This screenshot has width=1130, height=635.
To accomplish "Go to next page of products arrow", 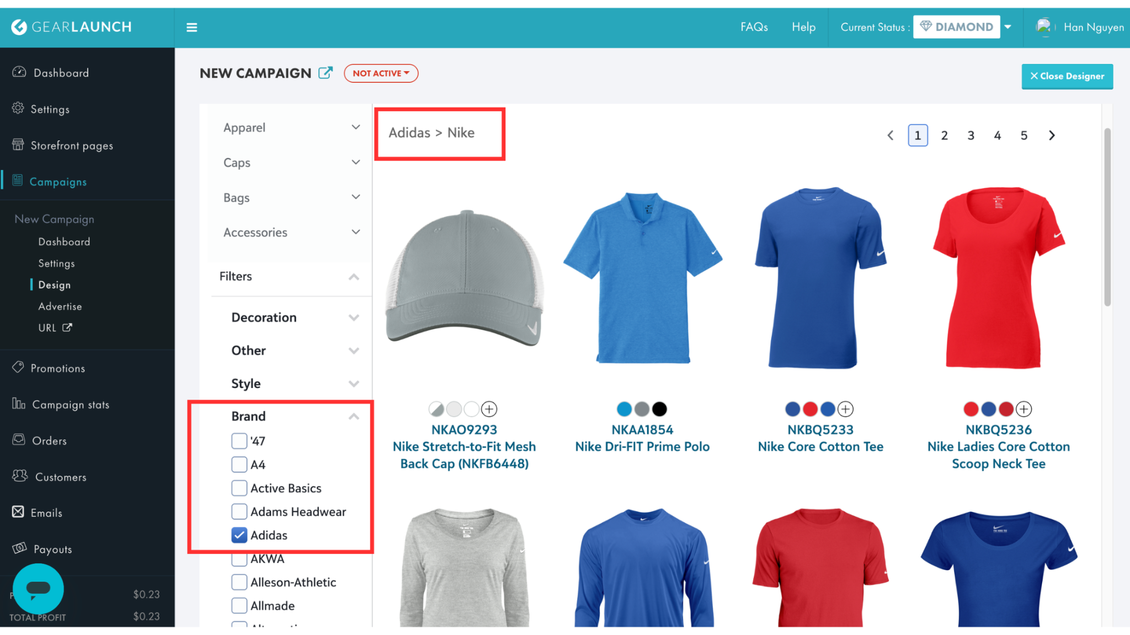I will [1052, 135].
